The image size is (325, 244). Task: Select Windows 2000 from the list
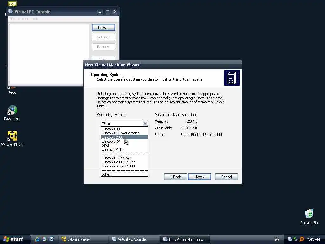point(124,137)
